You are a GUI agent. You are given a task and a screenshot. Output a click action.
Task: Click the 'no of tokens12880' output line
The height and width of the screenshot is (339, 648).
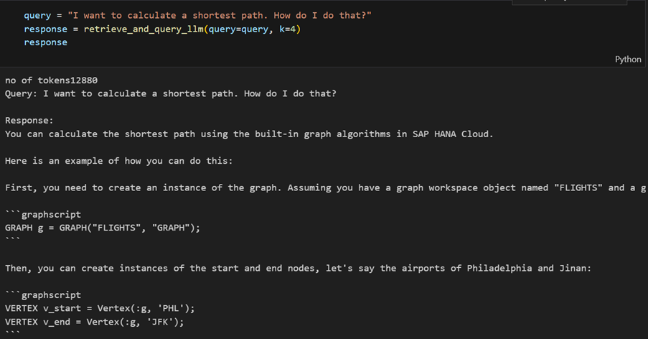point(51,80)
